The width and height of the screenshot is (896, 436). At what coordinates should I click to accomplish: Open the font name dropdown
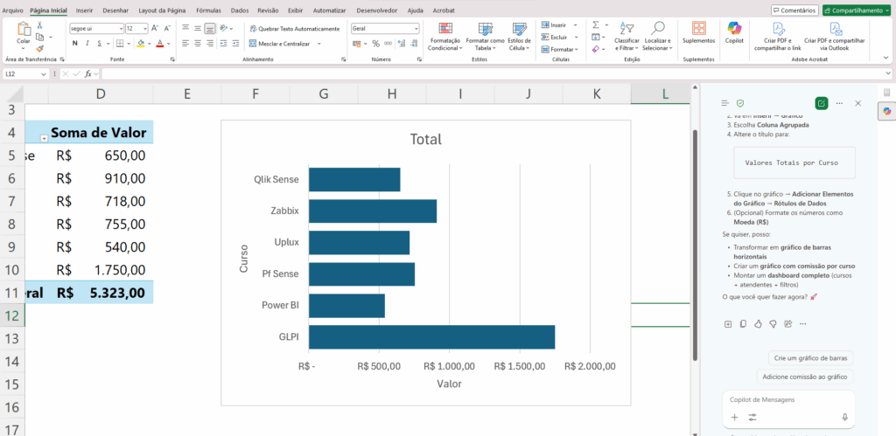pyautogui.click(x=120, y=29)
